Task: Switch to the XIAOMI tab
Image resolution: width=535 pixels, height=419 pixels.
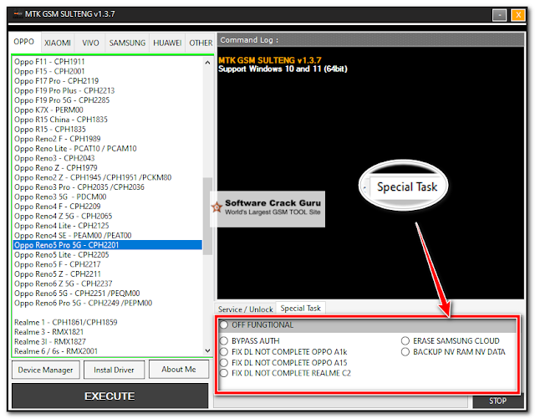Action: [58, 43]
